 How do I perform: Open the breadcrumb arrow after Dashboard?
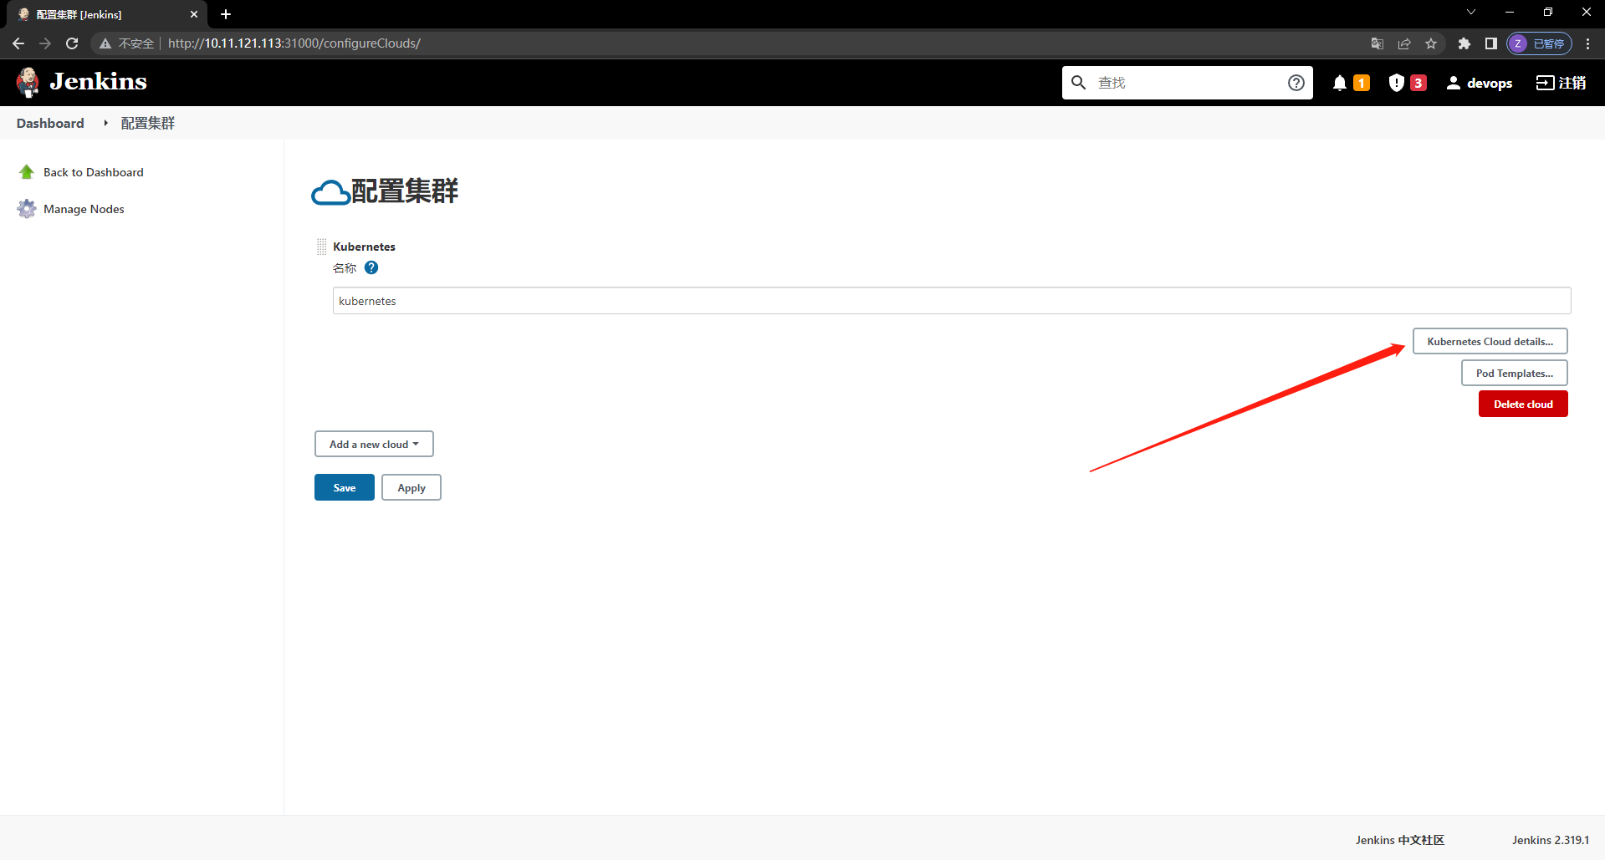[105, 123]
